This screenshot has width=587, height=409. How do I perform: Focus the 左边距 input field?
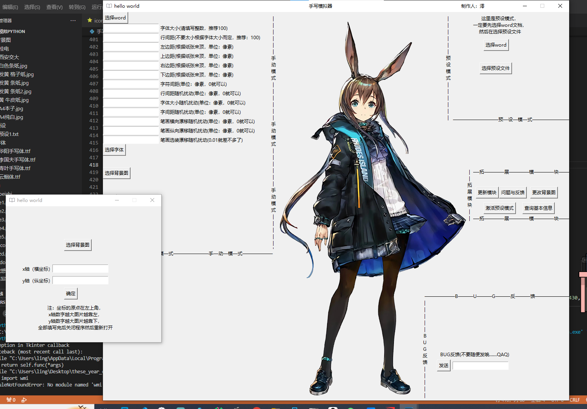(x=131, y=47)
